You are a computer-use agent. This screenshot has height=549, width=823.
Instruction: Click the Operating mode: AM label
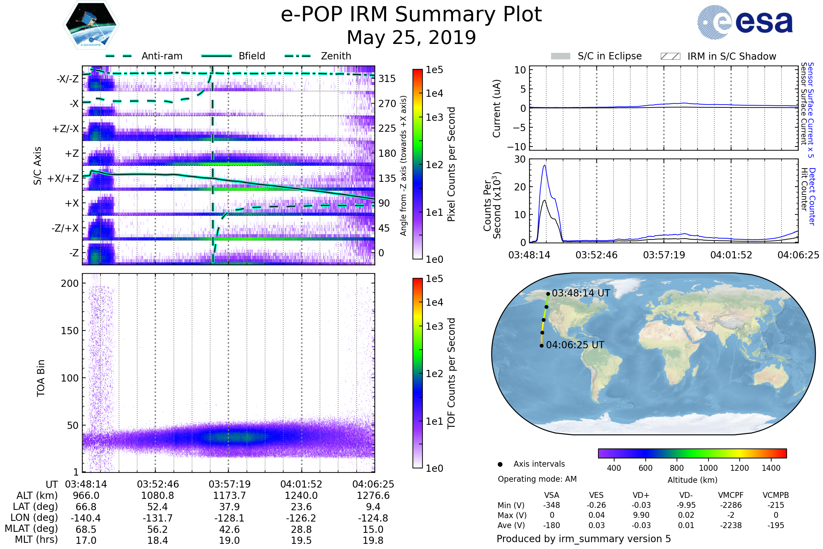tap(537, 479)
